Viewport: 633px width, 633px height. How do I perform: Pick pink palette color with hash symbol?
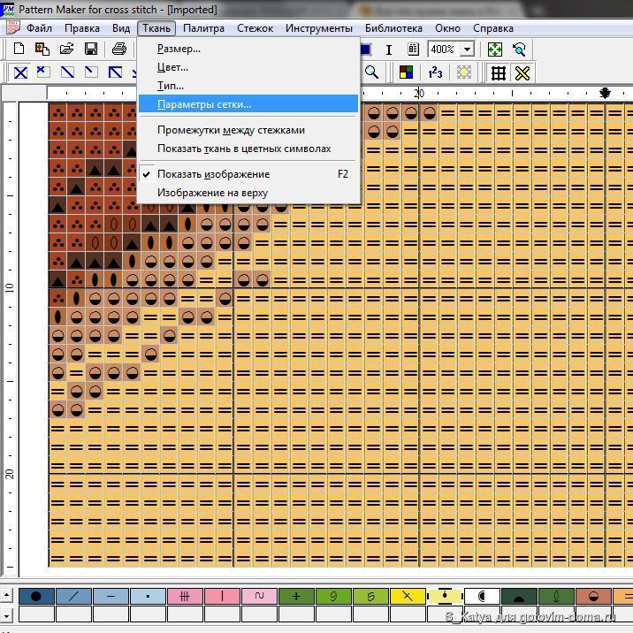pyautogui.click(x=185, y=596)
